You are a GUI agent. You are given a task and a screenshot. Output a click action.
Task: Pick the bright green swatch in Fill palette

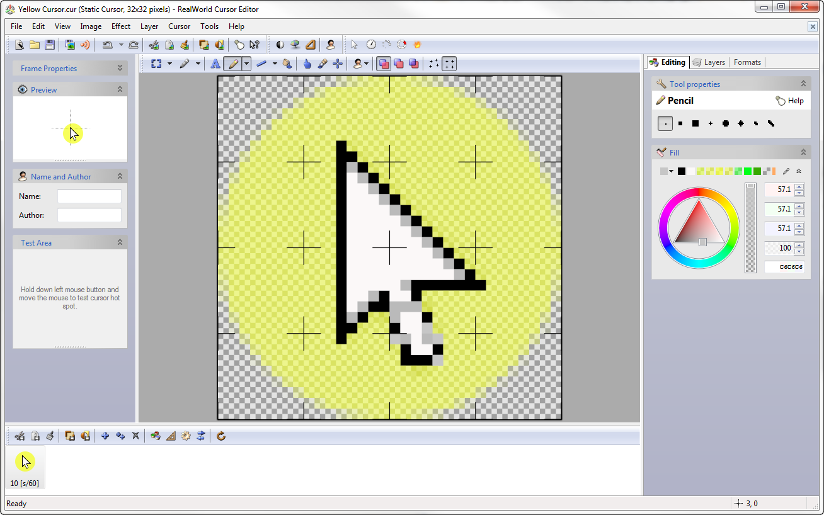pos(748,171)
